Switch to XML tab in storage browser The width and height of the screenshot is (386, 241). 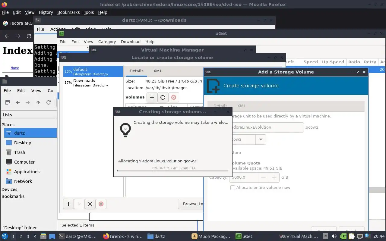[x=158, y=71]
